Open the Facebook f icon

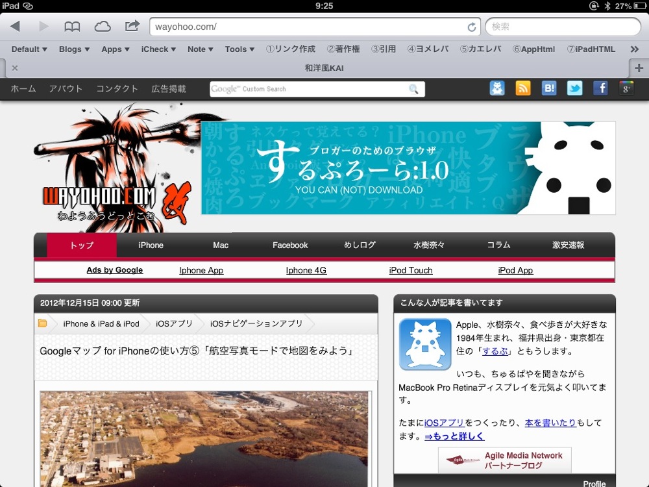600,88
